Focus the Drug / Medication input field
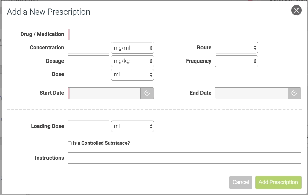 pyautogui.click(x=184, y=34)
